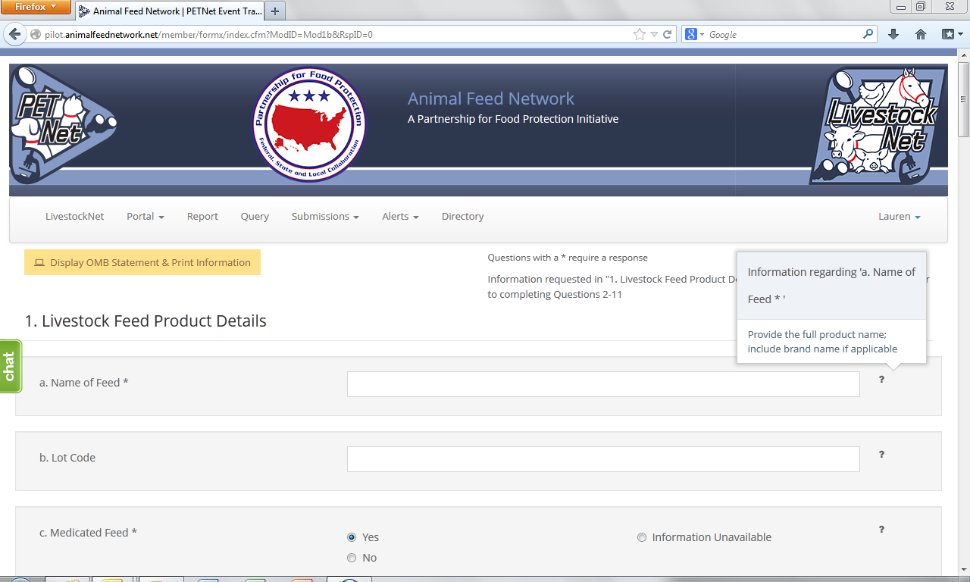Click the PETNet logo in the header
The image size is (970, 582).
click(x=63, y=124)
